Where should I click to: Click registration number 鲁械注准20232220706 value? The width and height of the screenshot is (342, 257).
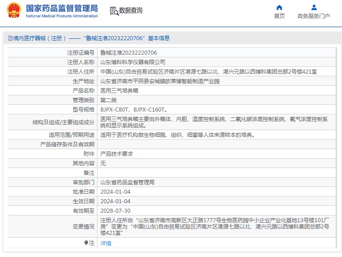coord(129,53)
